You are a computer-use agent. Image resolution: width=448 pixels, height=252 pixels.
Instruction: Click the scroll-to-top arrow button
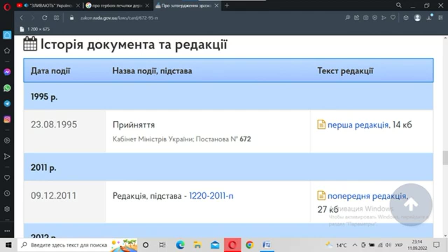point(411,205)
